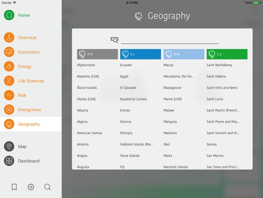Choose El Salvador

tap(128, 88)
